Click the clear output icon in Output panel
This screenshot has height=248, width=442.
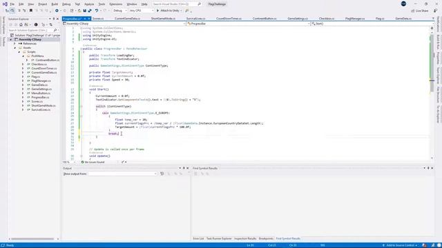tap(162, 174)
